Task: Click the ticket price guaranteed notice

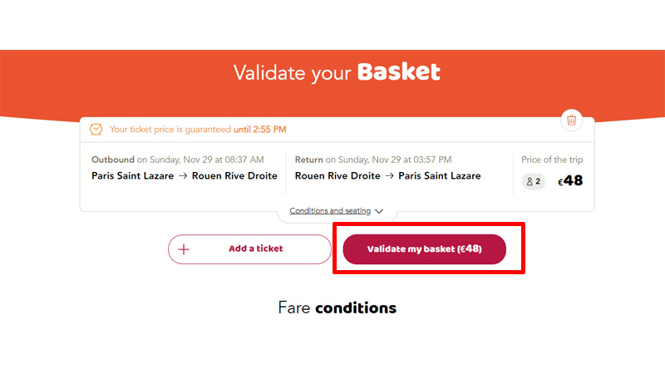Action: pyautogui.click(x=198, y=130)
